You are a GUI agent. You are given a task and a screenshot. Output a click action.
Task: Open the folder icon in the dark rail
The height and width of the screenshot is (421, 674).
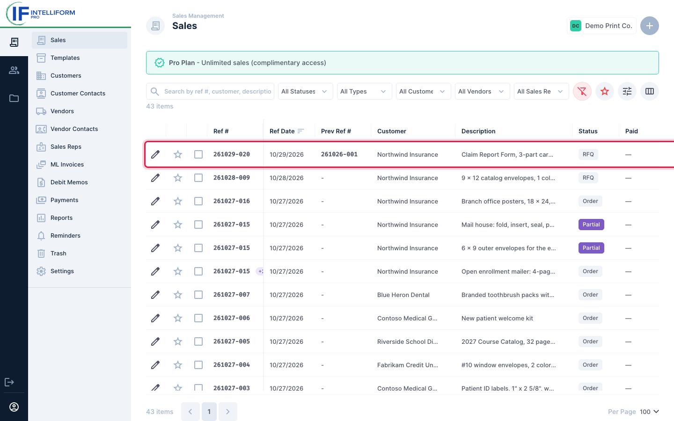click(14, 98)
